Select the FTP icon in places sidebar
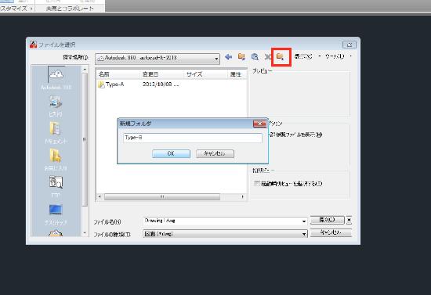The width and height of the screenshot is (431, 295). tap(56, 182)
